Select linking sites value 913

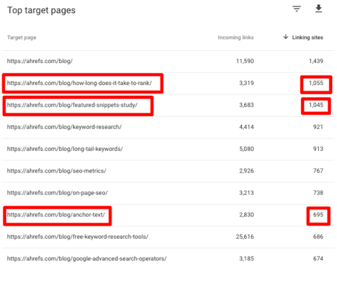click(x=318, y=149)
